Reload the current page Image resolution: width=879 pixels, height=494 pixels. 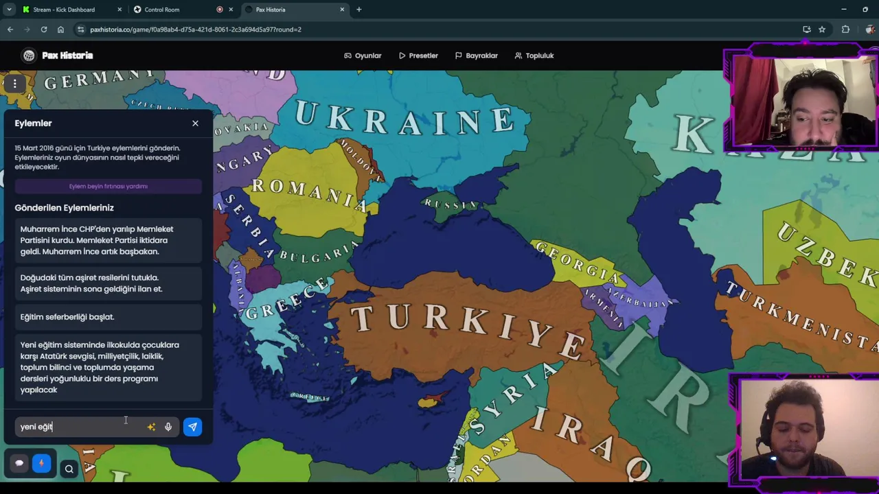tap(44, 30)
